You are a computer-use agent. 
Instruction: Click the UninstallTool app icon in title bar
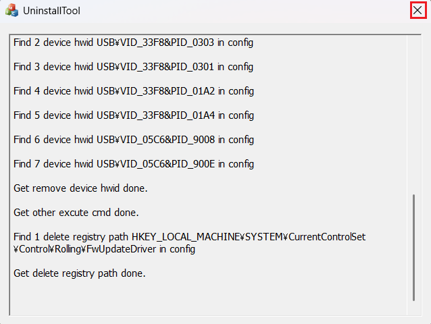11,11
